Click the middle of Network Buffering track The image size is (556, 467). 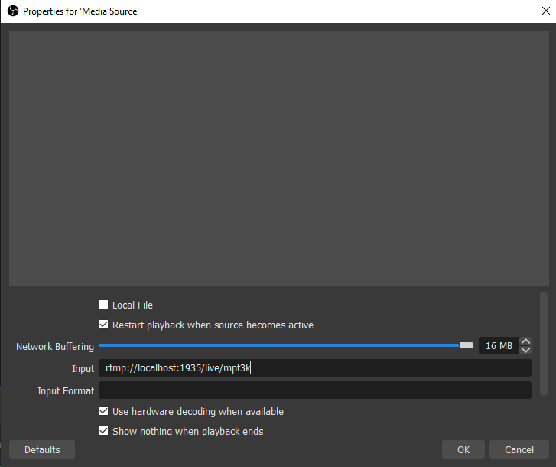(279, 346)
